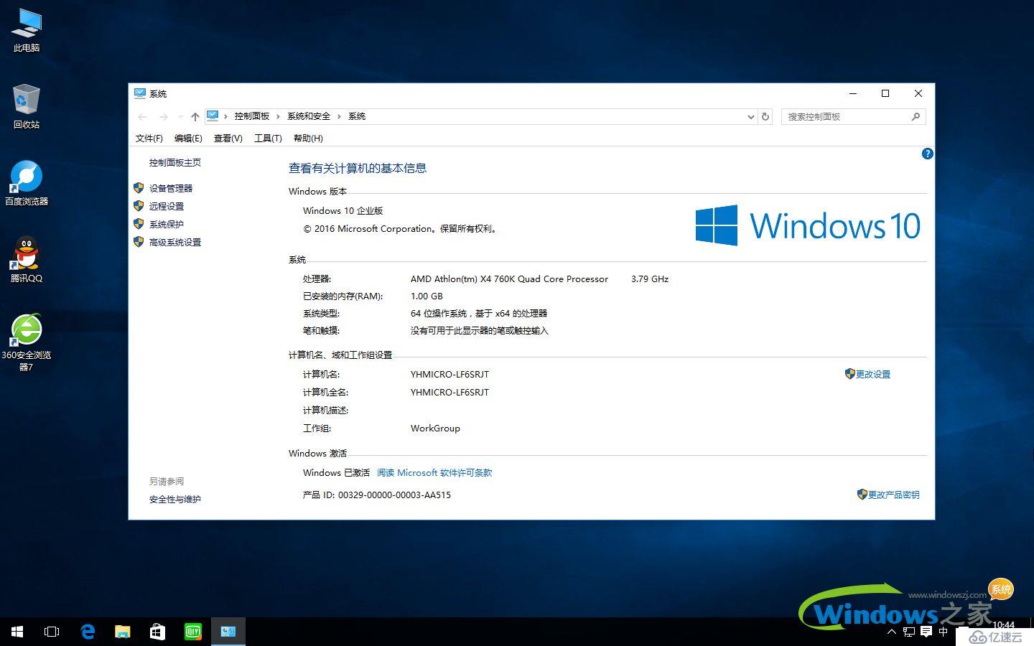Screen dimensions: 1034x646
Task: Expand chevron after 系统和安全 breadcrumb
Action: click(339, 116)
